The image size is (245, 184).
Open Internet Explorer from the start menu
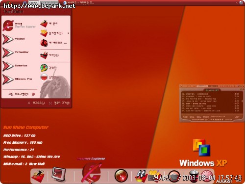19,26
